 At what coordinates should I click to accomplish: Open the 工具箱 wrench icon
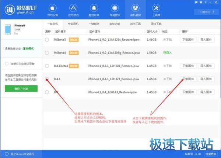click(156, 8)
